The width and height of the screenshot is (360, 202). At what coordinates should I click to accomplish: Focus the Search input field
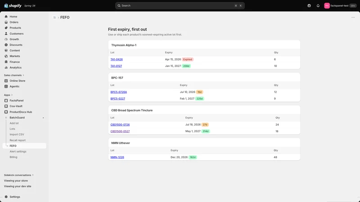[180, 6]
